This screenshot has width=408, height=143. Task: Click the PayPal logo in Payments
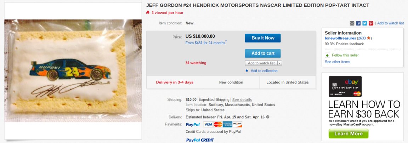pyautogui.click(x=193, y=125)
